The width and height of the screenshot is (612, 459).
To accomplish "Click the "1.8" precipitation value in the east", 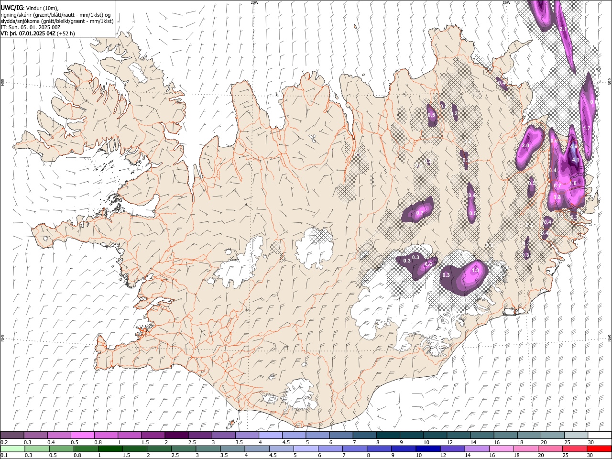I will point(573,183).
